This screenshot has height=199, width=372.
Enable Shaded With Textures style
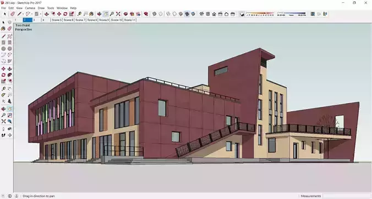pyautogui.click(x=187, y=14)
